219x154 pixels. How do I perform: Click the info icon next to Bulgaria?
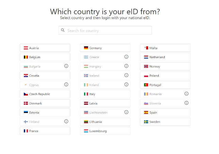tap(66, 66)
